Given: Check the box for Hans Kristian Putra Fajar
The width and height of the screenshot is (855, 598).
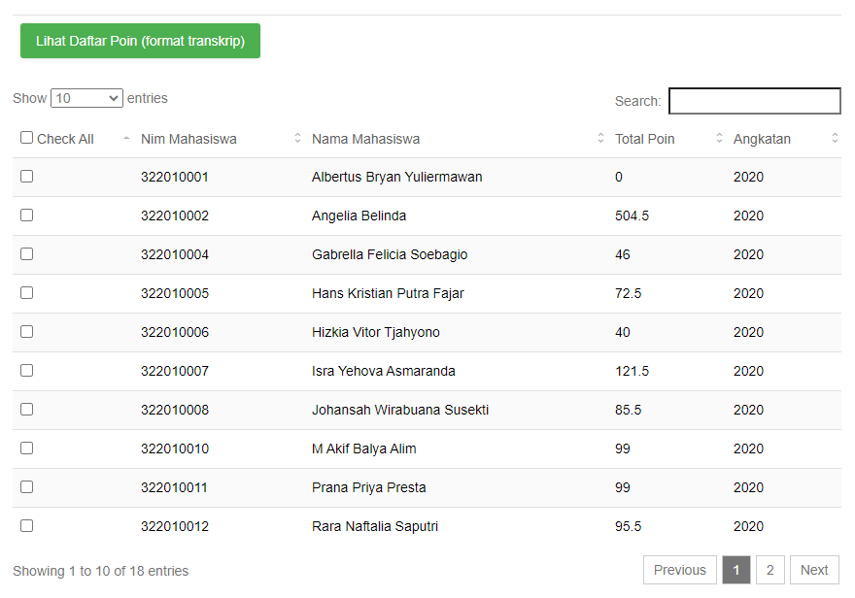Looking at the screenshot, I should [27, 293].
